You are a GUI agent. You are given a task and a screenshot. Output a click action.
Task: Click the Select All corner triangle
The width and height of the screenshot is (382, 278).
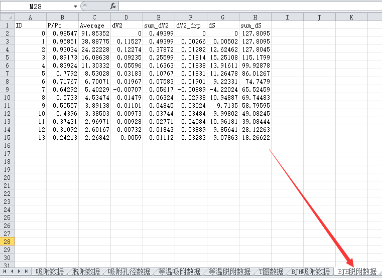(x=8, y=17)
